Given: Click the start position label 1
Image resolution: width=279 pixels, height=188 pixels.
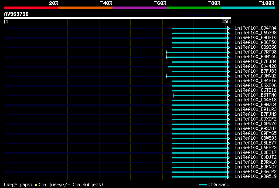Looking at the screenshot, I should click(7, 21).
